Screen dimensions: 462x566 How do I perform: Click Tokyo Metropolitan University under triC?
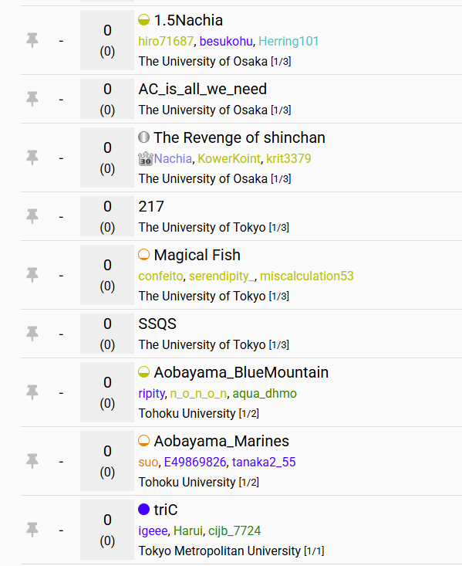tap(220, 551)
